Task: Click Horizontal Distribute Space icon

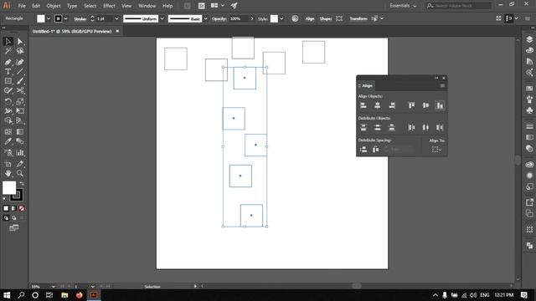Action: coord(376,150)
